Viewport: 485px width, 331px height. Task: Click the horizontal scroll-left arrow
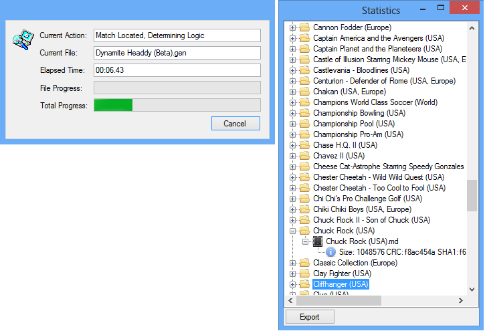point(290,301)
